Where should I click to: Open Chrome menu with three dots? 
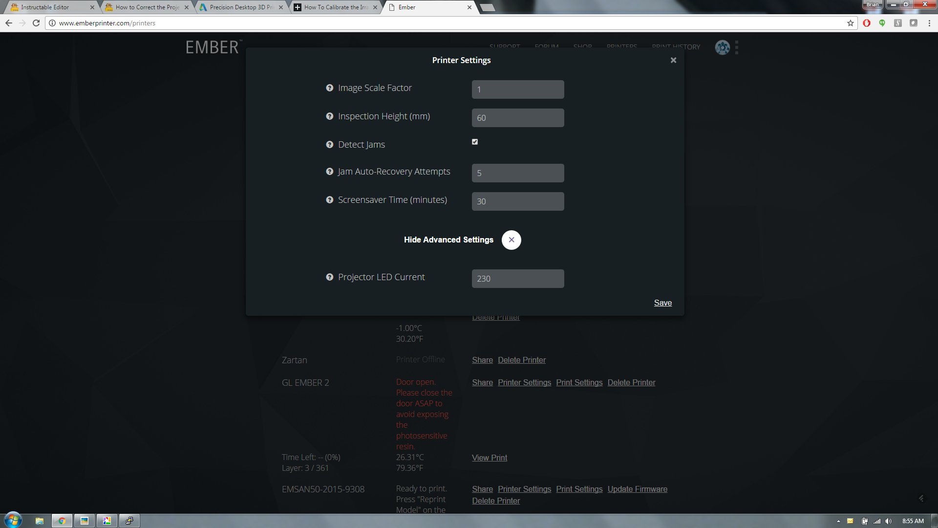(929, 23)
